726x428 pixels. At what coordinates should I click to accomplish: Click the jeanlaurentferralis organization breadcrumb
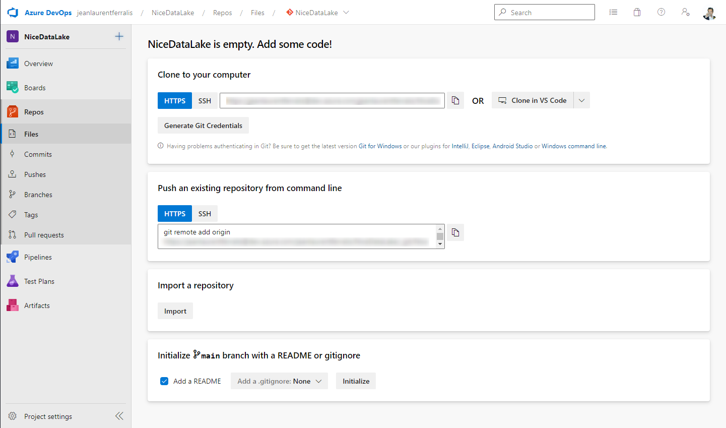click(x=105, y=13)
